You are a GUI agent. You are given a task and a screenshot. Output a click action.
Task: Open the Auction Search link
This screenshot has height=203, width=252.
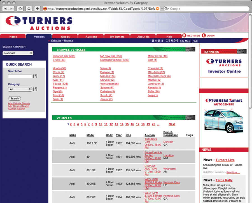(17, 109)
